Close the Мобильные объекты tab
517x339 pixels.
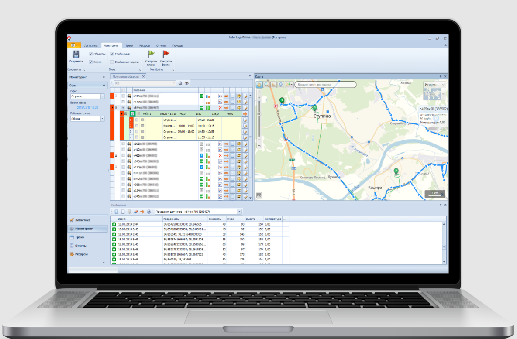[x=143, y=76]
